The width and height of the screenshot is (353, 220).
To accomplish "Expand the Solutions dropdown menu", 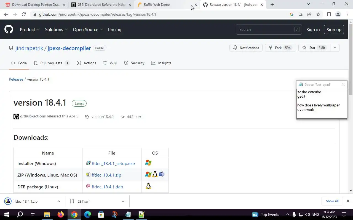I will (x=56, y=29).
